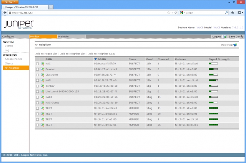
Task: Go back with browser back arrow
Action: 5,13
